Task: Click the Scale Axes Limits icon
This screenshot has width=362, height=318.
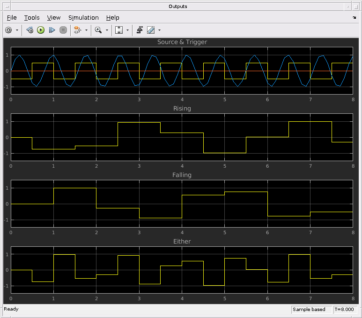Action: (119, 30)
